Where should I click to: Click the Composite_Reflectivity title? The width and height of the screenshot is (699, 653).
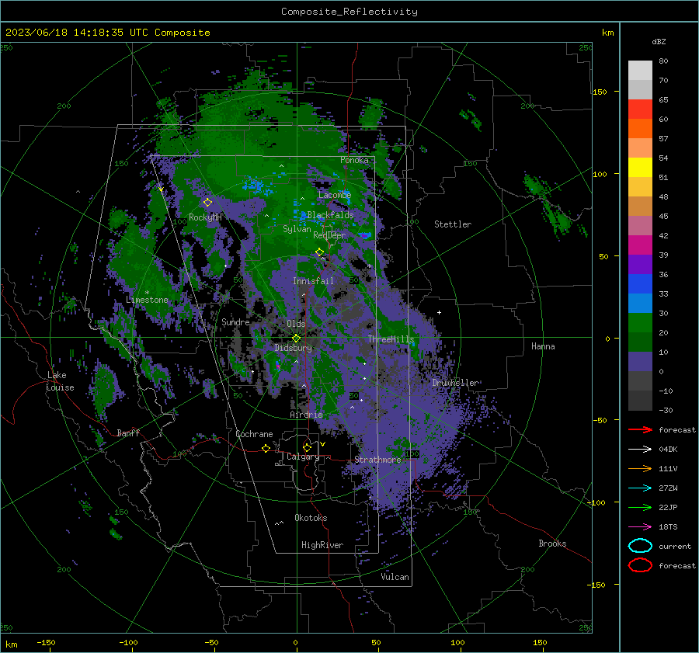tap(349, 12)
